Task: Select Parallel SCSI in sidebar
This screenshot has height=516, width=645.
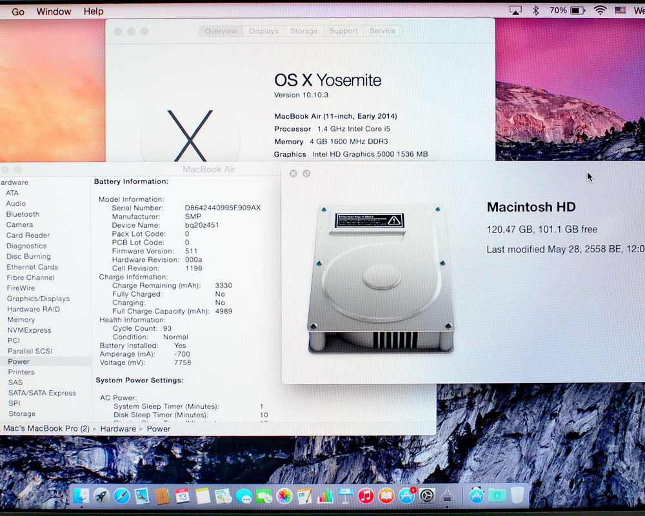Action: click(x=30, y=351)
